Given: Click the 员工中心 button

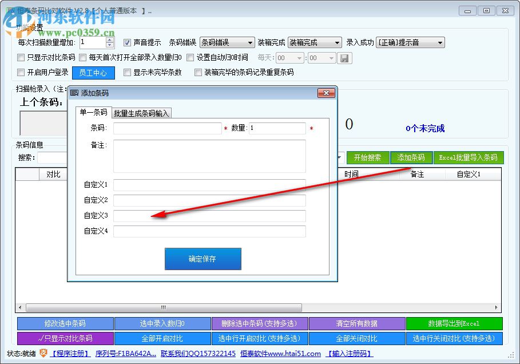Looking at the screenshot, I should pos(93,73).
